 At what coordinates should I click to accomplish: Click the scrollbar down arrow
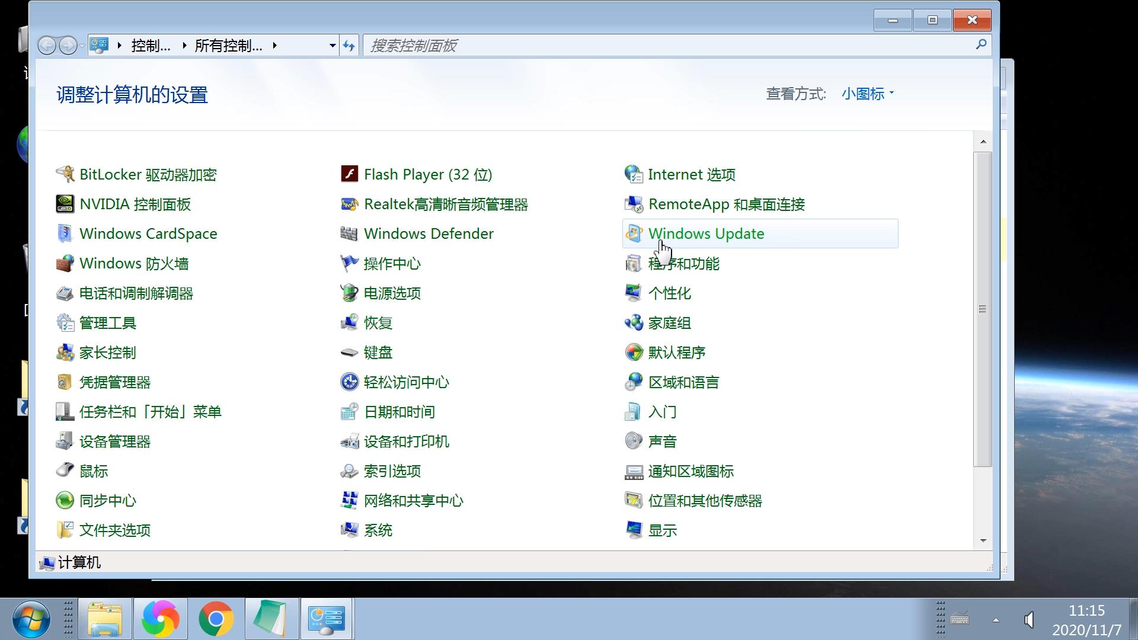click(983, 540)
